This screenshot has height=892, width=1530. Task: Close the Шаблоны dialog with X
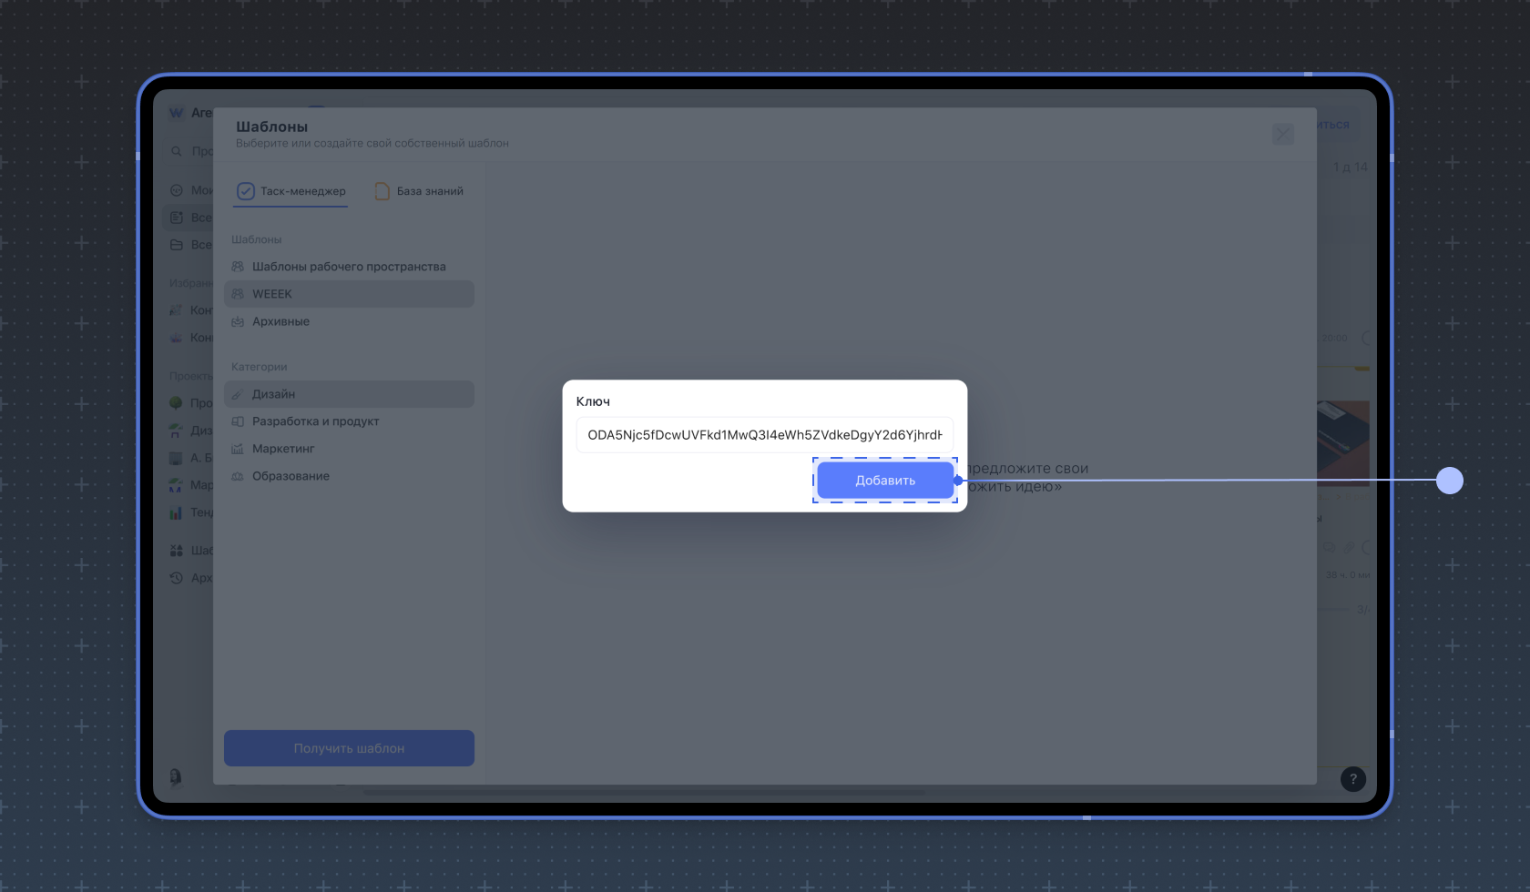[1282, 135]
